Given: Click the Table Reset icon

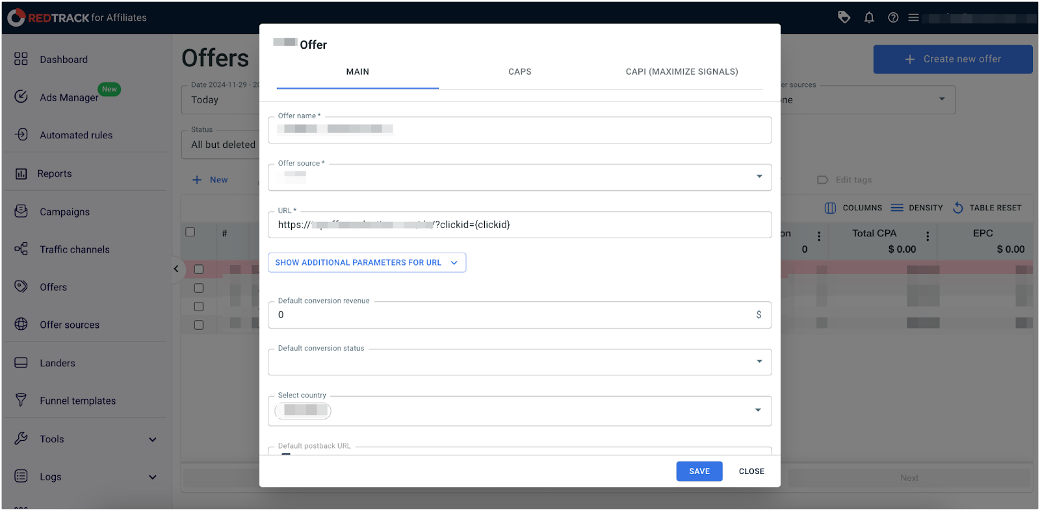Looking at the screenshot, I should (x=958, y=208).
